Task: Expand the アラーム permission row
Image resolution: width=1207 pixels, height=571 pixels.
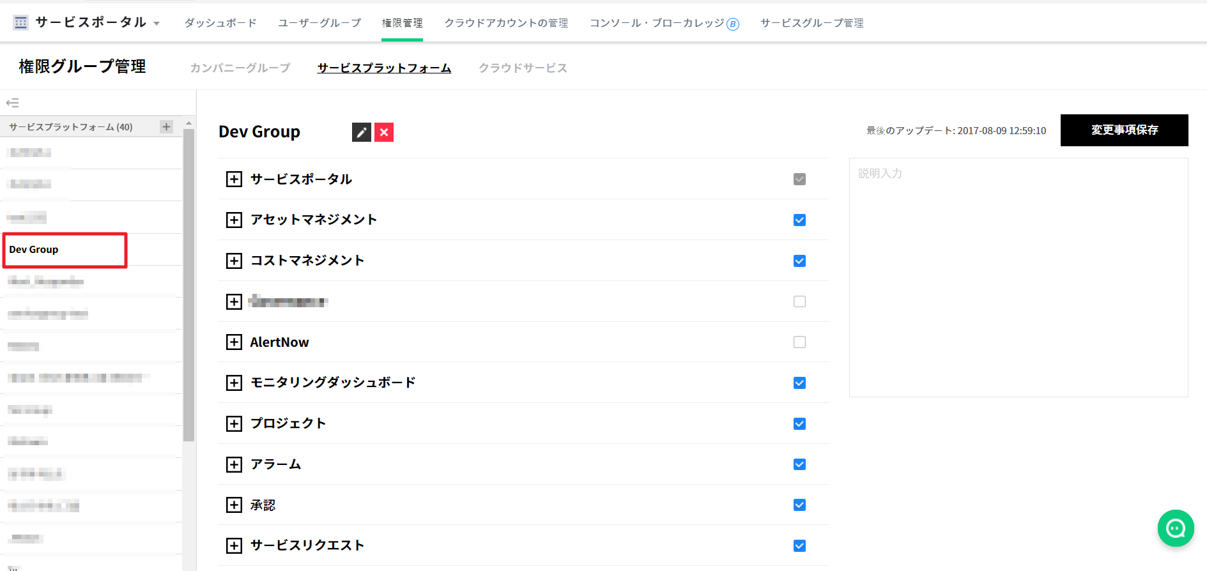Action: pos(234,464)
